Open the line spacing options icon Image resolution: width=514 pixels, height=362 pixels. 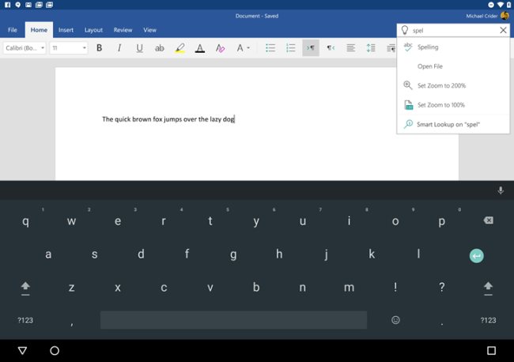371,48
